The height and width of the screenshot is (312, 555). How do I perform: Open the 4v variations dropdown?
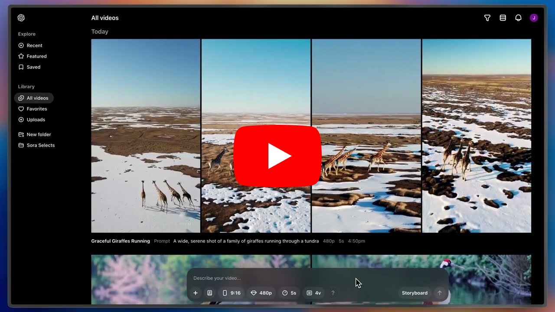click(313, 293)
